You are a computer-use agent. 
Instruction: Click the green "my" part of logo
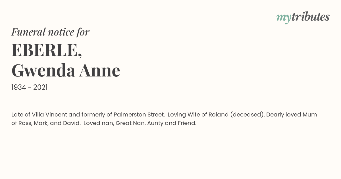[284, 18]
